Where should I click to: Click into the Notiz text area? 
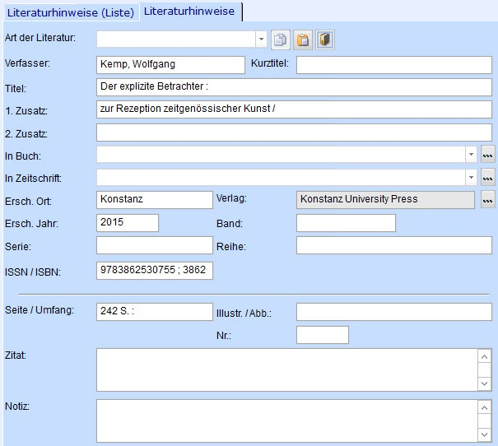click(286, 420)
